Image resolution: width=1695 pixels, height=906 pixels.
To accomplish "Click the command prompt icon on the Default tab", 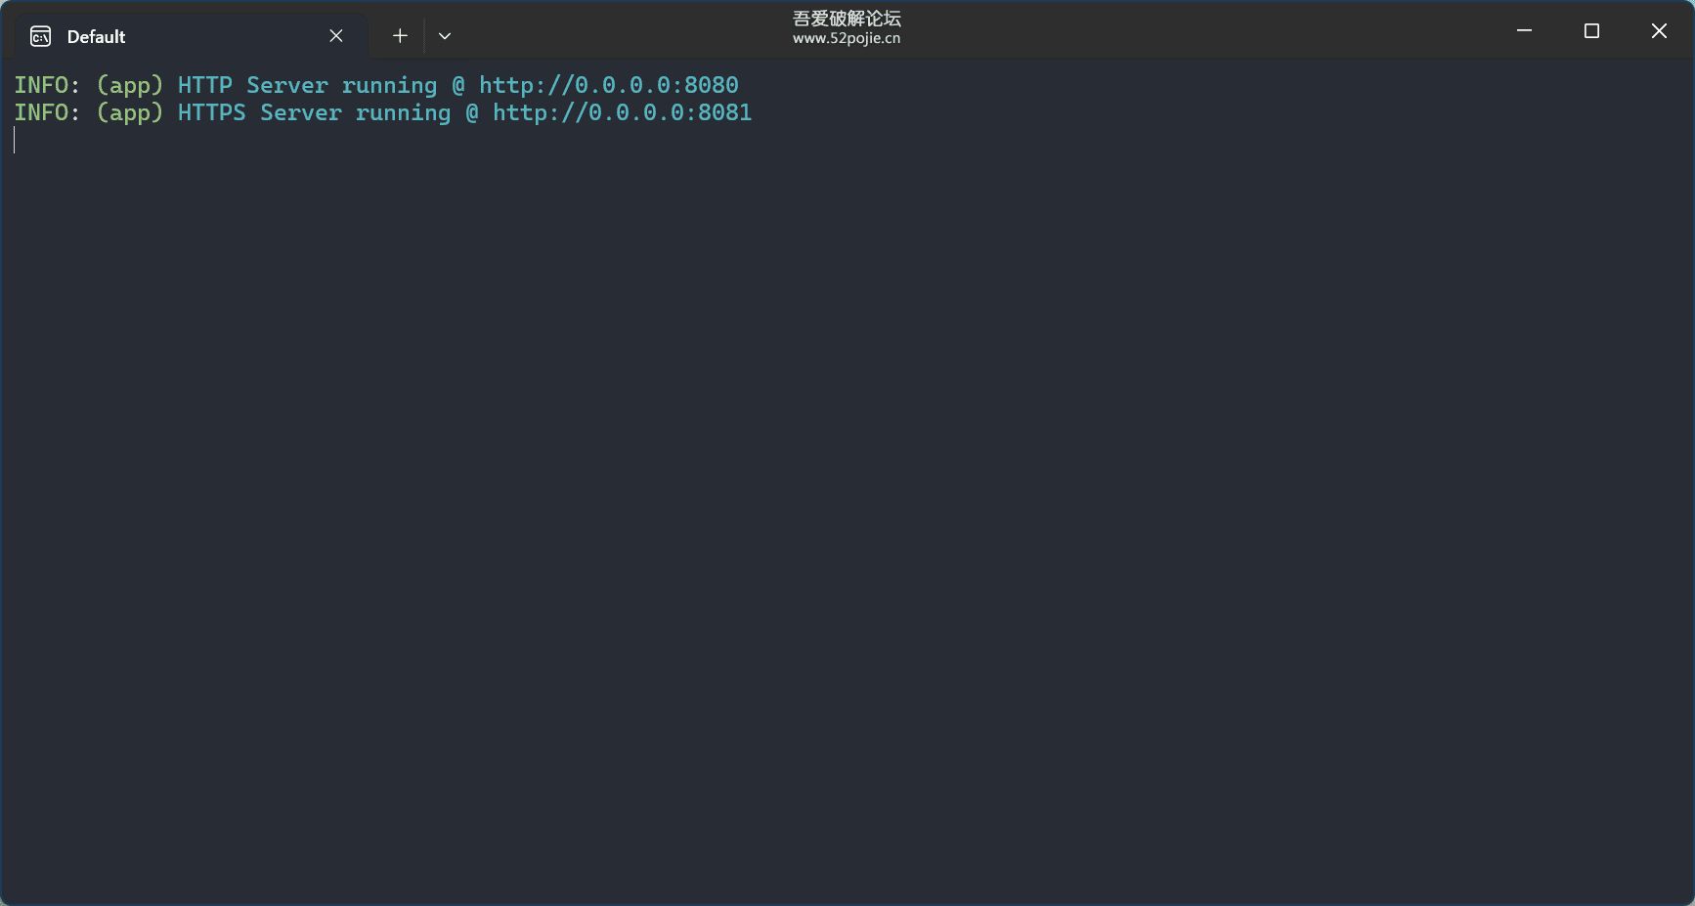I will (x=39, y=35).
